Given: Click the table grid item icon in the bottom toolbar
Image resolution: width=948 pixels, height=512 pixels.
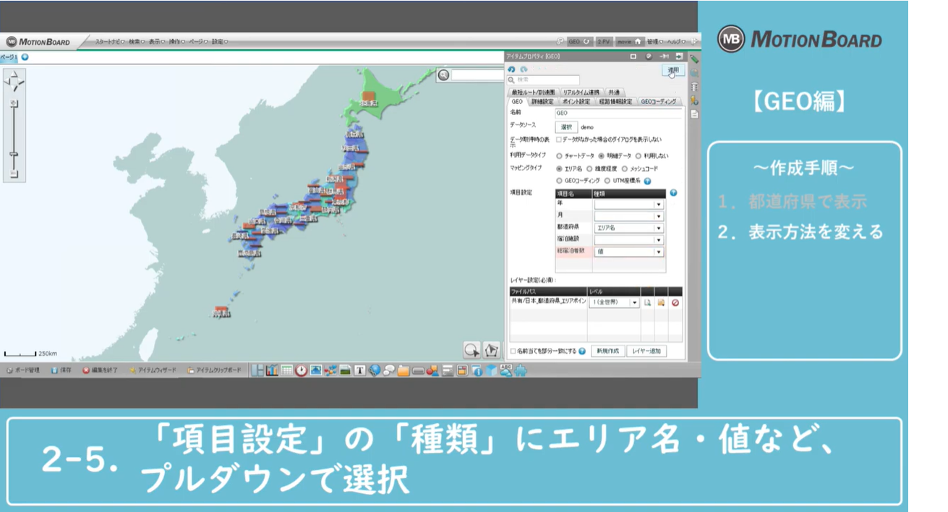Looking at the screenshot, I should pyautogui.click(x=286, y=370).
